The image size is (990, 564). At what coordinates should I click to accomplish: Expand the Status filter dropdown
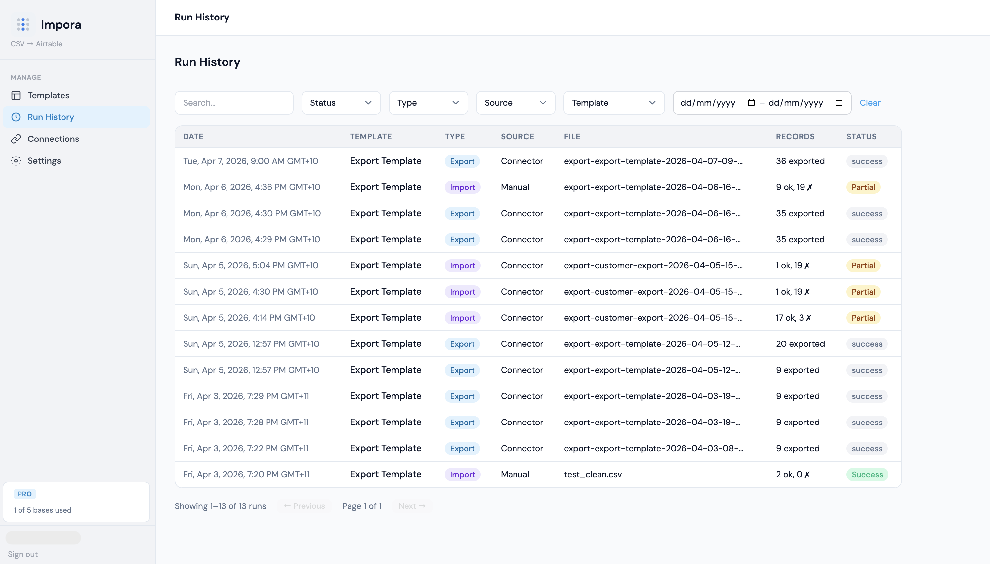(341, 103)
